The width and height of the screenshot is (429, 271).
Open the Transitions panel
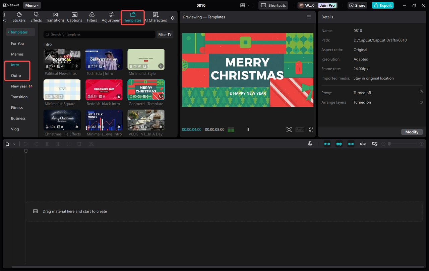pyautogui.click(x=55, y=17)
